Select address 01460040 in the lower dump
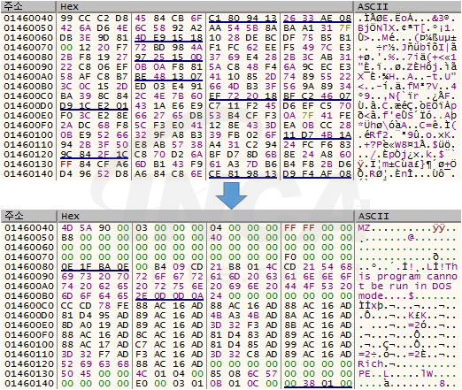Screen dimensions: 462x390 (29, 228)
